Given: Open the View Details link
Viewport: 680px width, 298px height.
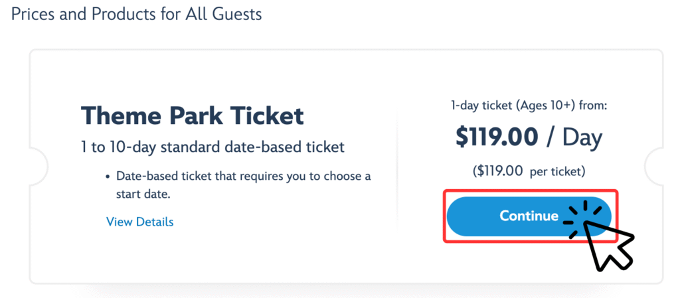Looking at the screenshot, I should click(x=139, y=222).
